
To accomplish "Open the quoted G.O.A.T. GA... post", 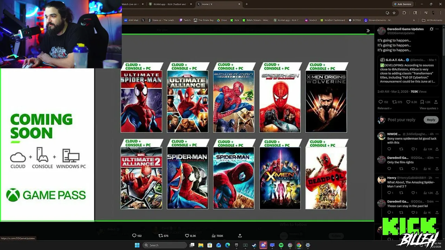I will pos(408,70).
